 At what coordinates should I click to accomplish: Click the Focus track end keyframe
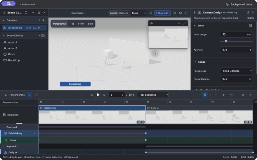point(146,140)
